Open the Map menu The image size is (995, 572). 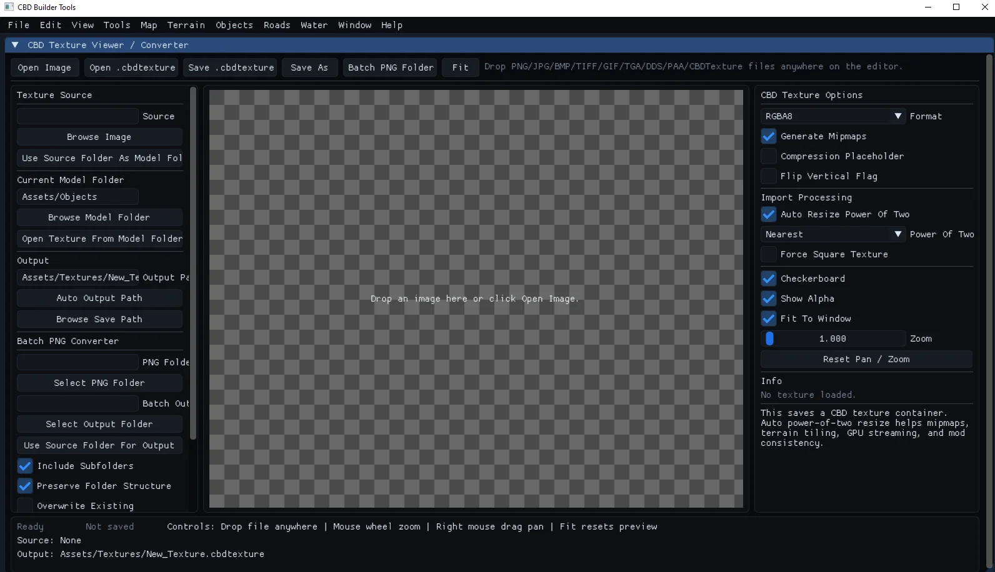click(x=149, y=25)
